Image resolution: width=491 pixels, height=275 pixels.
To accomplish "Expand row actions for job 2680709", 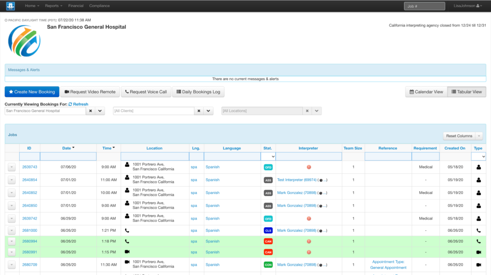I will coord(12,265).
